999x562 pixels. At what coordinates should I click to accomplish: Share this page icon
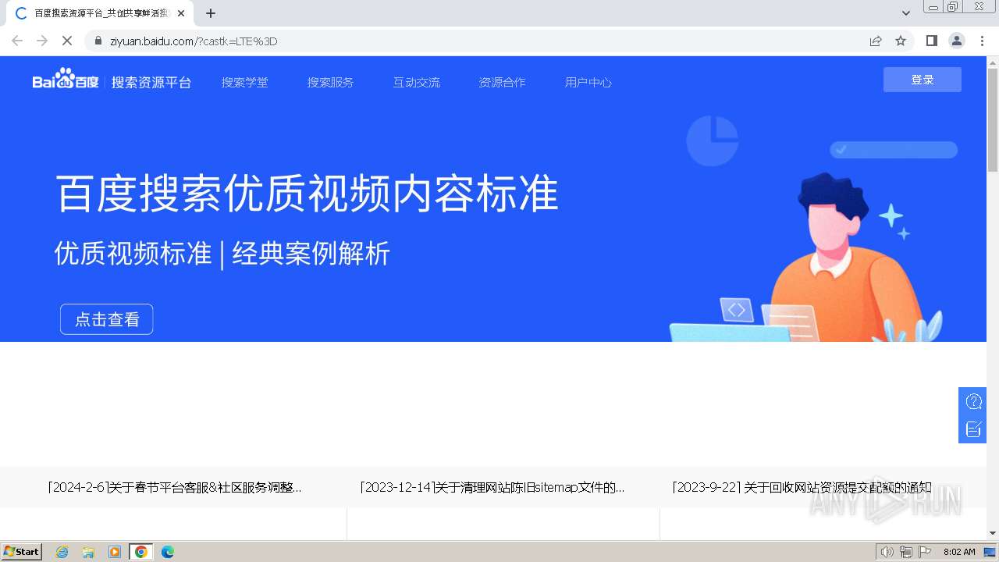click(876, 41)
